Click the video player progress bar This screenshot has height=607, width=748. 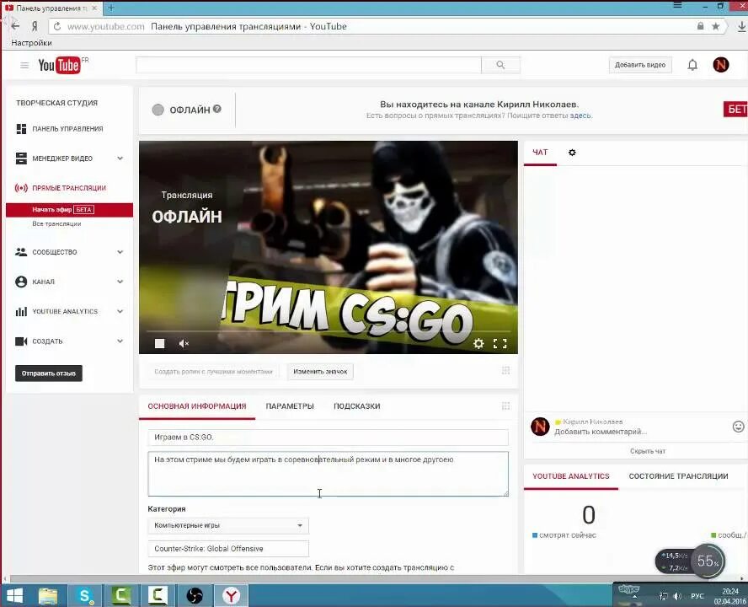[328, 331]
